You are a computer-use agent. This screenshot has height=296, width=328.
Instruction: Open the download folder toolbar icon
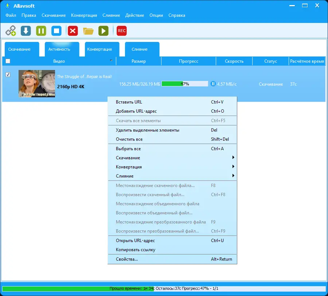(x=88, y=31)
